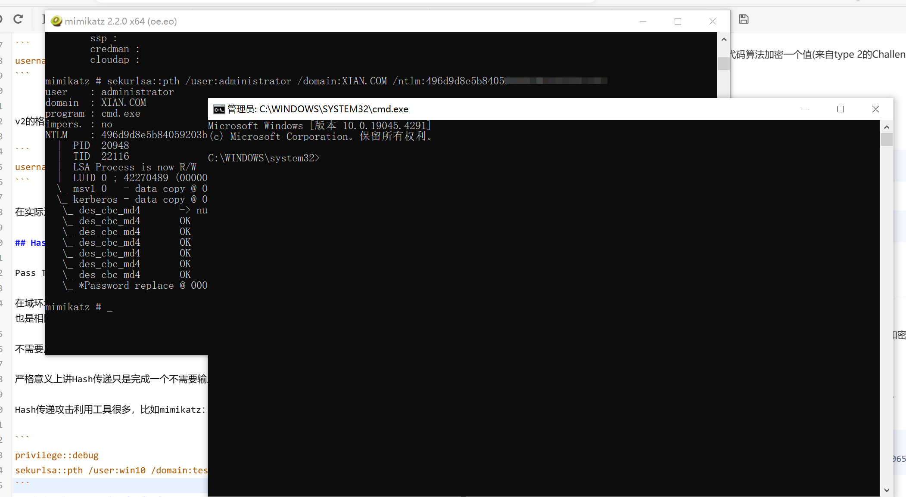Image resolution: width=906 pixels, height=497 pixels.
Task: Click scroll up arrow in cmd.exe window
Action: coord(887,127)
